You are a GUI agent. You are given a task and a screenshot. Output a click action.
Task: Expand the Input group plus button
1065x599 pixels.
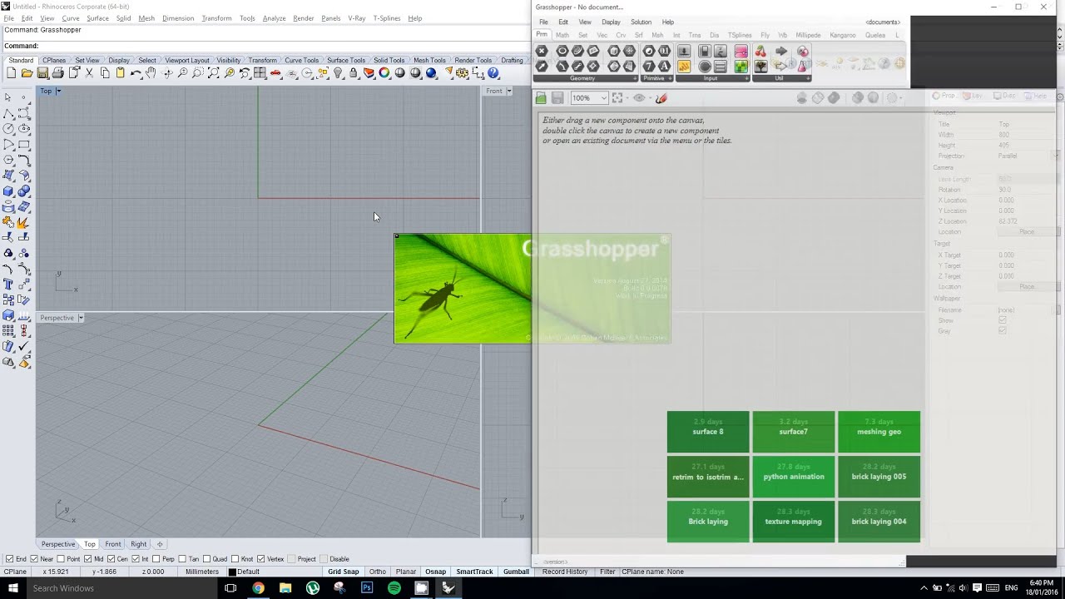click(x=747, y=78)
